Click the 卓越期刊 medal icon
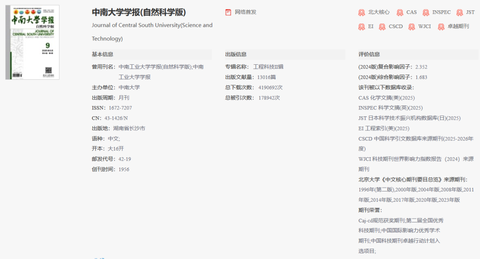The width and height of the screenshot is (480, 259). (441, 27)
